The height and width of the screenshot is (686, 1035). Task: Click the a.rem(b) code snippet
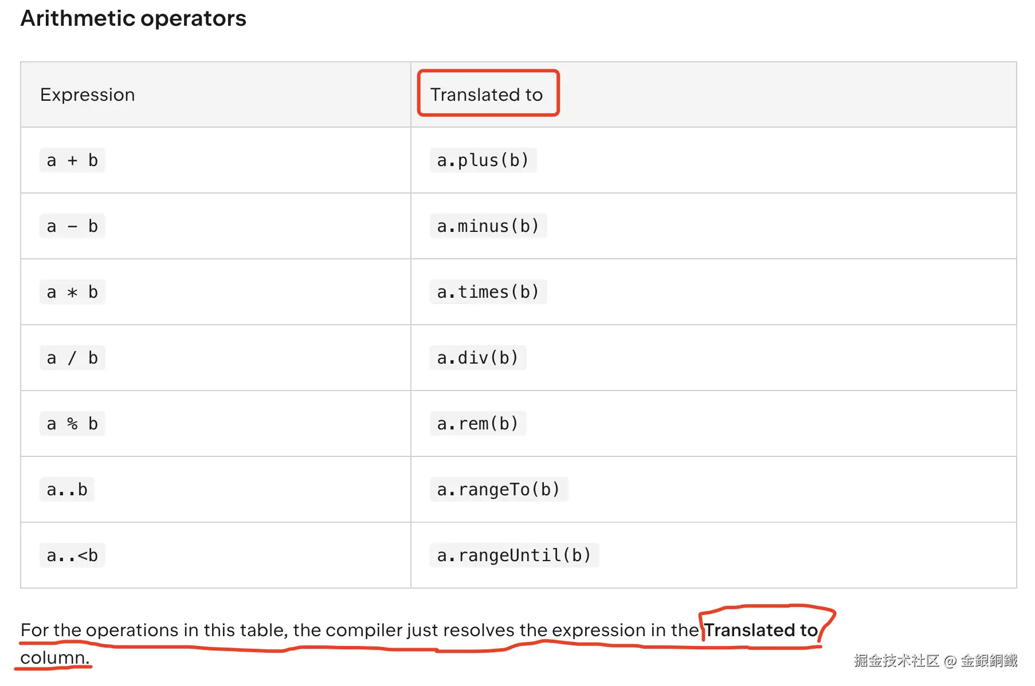[477, 424]
